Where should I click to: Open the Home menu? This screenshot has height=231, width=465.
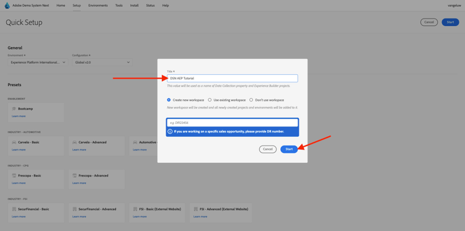click(x=61, y=6)
